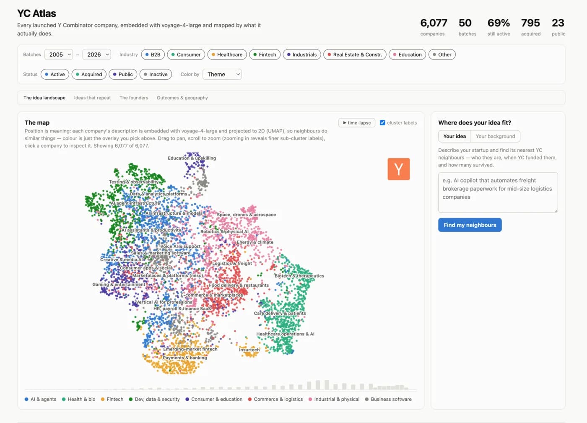Open the Color by Theme dropdown

pos(222,74)
